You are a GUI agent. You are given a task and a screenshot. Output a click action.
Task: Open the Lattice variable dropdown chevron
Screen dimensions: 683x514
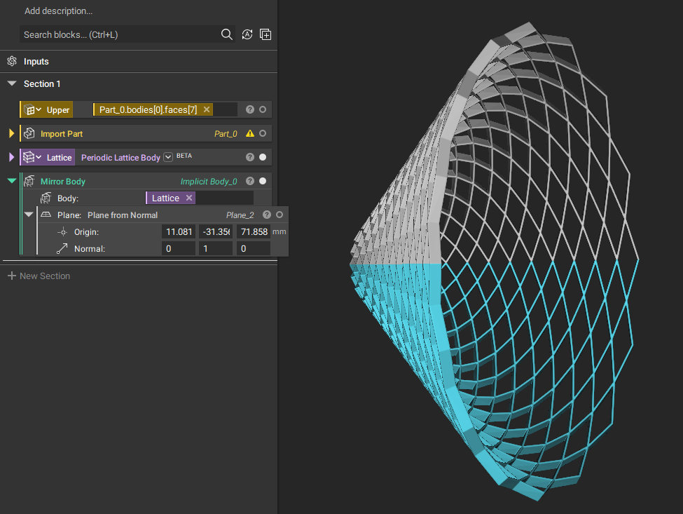pos(39,157)
